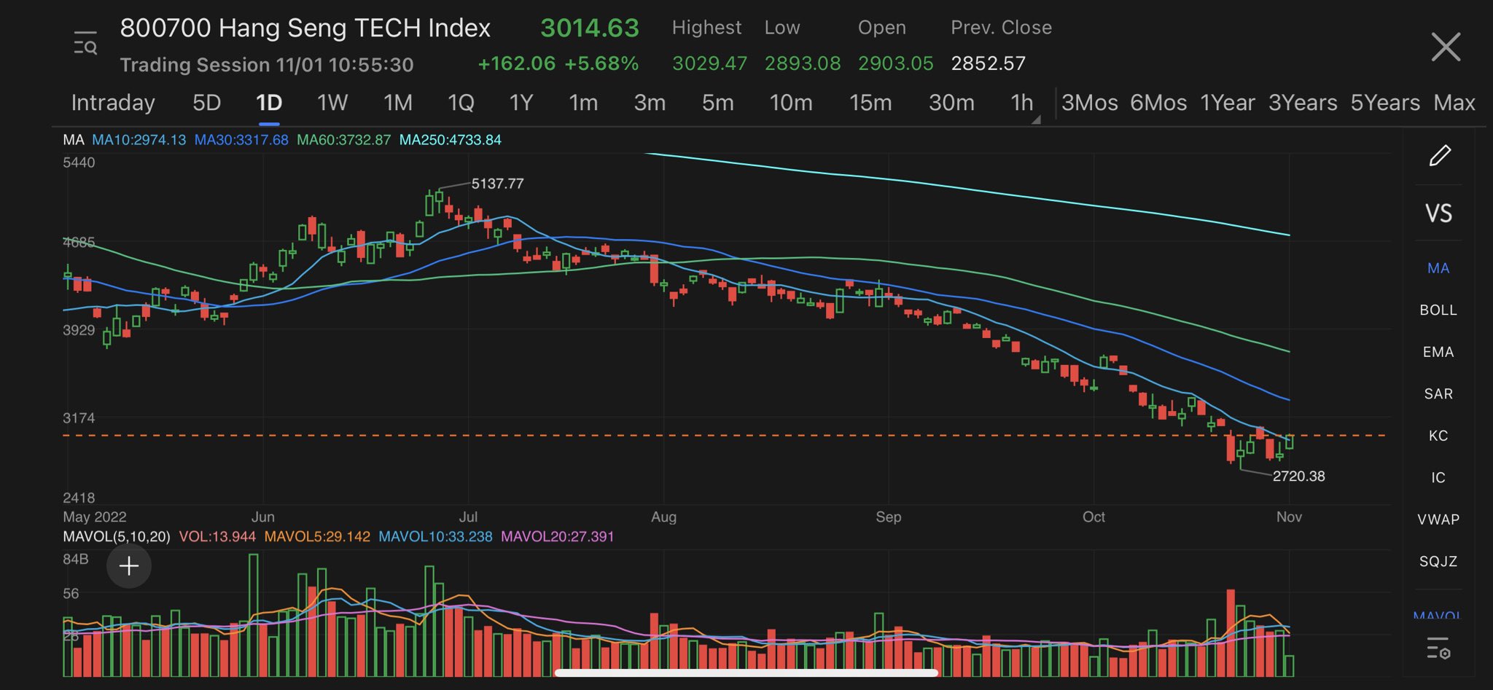1493x690 pixels.
Task: Close the Hang Seng TECH chart view
Action: click(x=1446, y=46)
